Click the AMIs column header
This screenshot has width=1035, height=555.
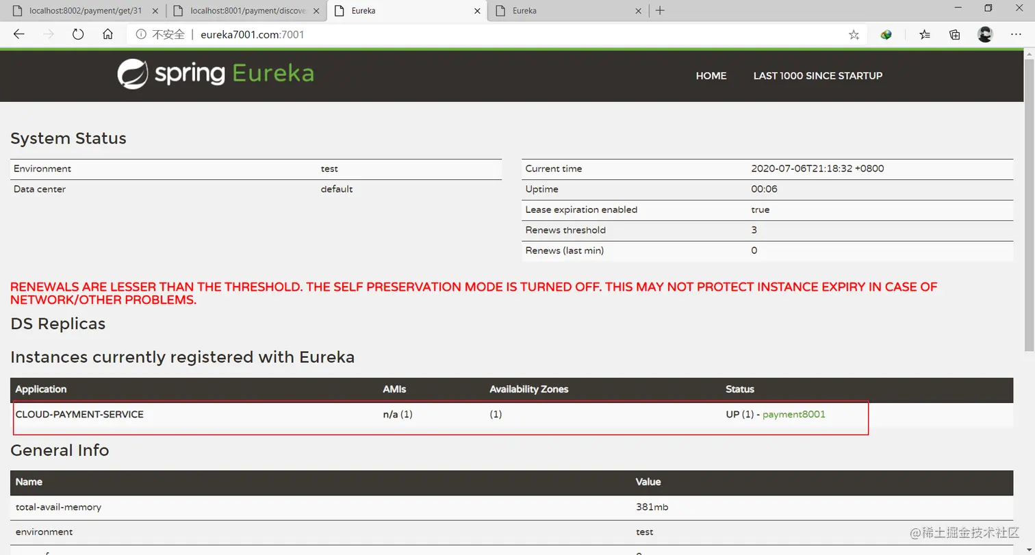pos(394,389)
